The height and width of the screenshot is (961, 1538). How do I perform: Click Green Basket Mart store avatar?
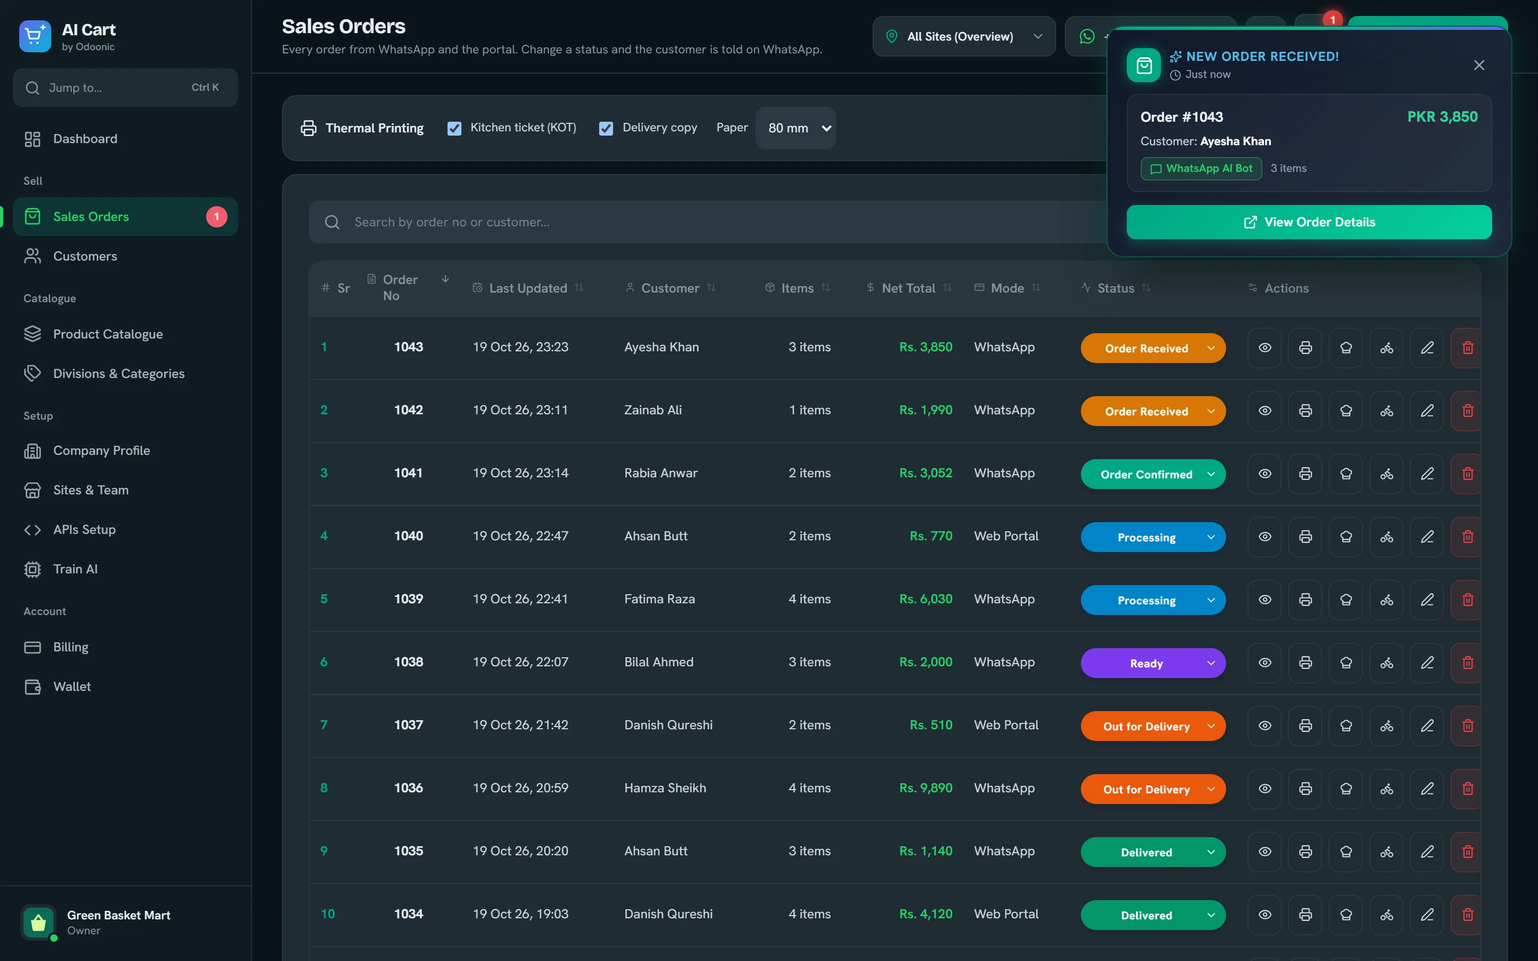[x=38, y=921]
